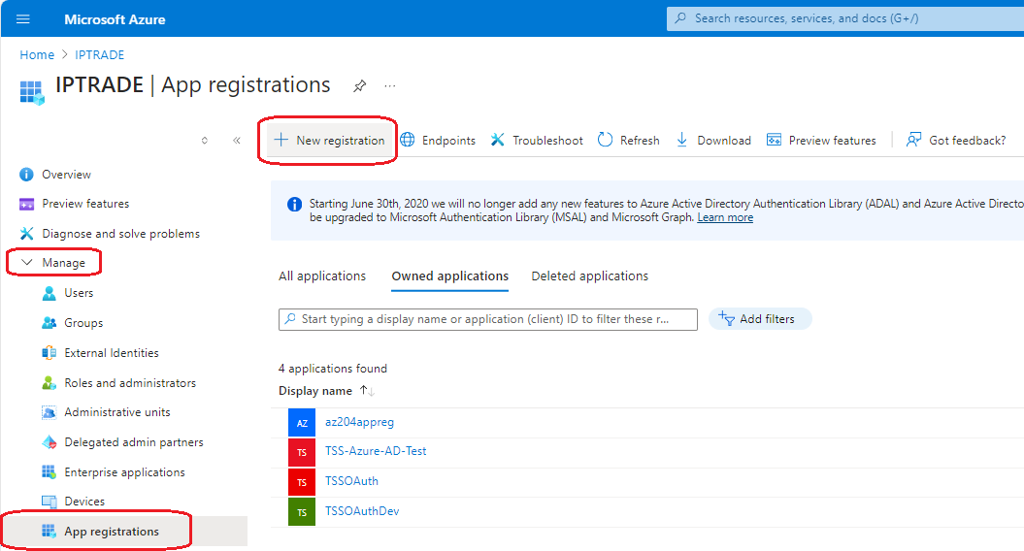
Task: Click the Display name column header
Action: pos(314,391)
